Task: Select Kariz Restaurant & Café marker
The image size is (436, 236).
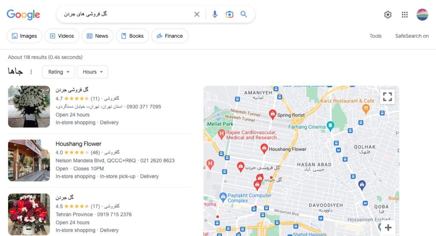Action: coord(366,108)
